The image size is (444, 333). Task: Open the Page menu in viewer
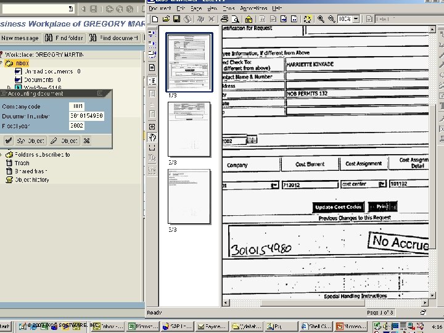[x=196, y=9]
